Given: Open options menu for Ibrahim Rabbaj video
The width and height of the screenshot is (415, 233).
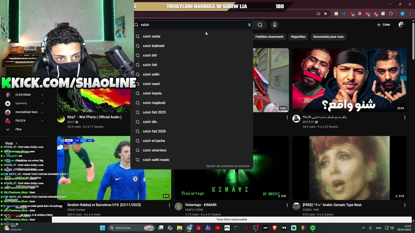Looking at the screenshot, I should [x=169, y=205].
